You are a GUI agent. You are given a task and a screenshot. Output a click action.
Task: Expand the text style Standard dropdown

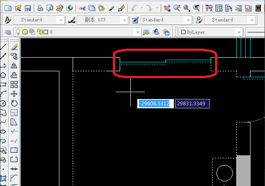coord(60,20)
